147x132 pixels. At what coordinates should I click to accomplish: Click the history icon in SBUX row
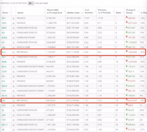pos(14,86)
